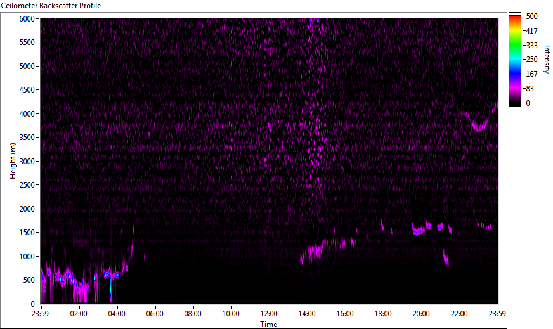Click the Time axis label
Image resolution: width=553 pixels, height=329 pixels.
coord(269,325)
